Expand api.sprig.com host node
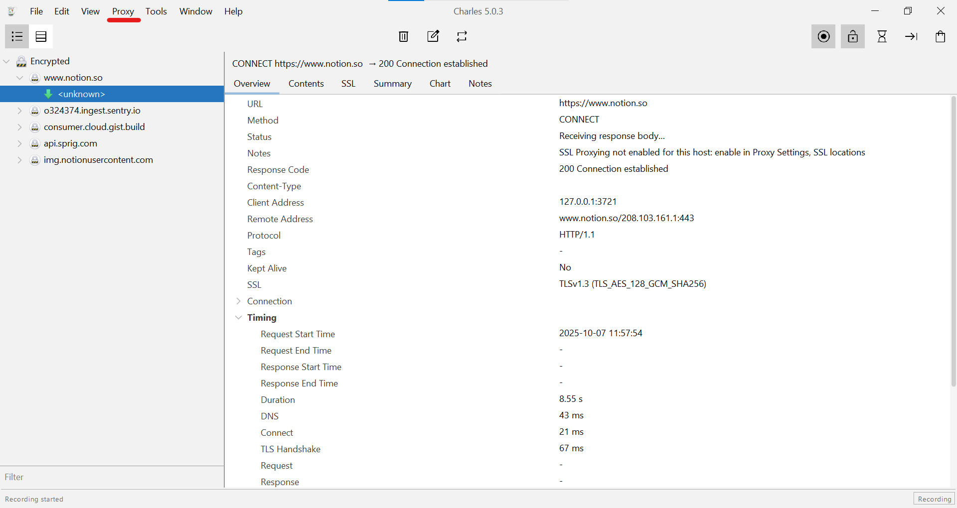The height and width of the screenshot is (508, 957). coord(20,143)
